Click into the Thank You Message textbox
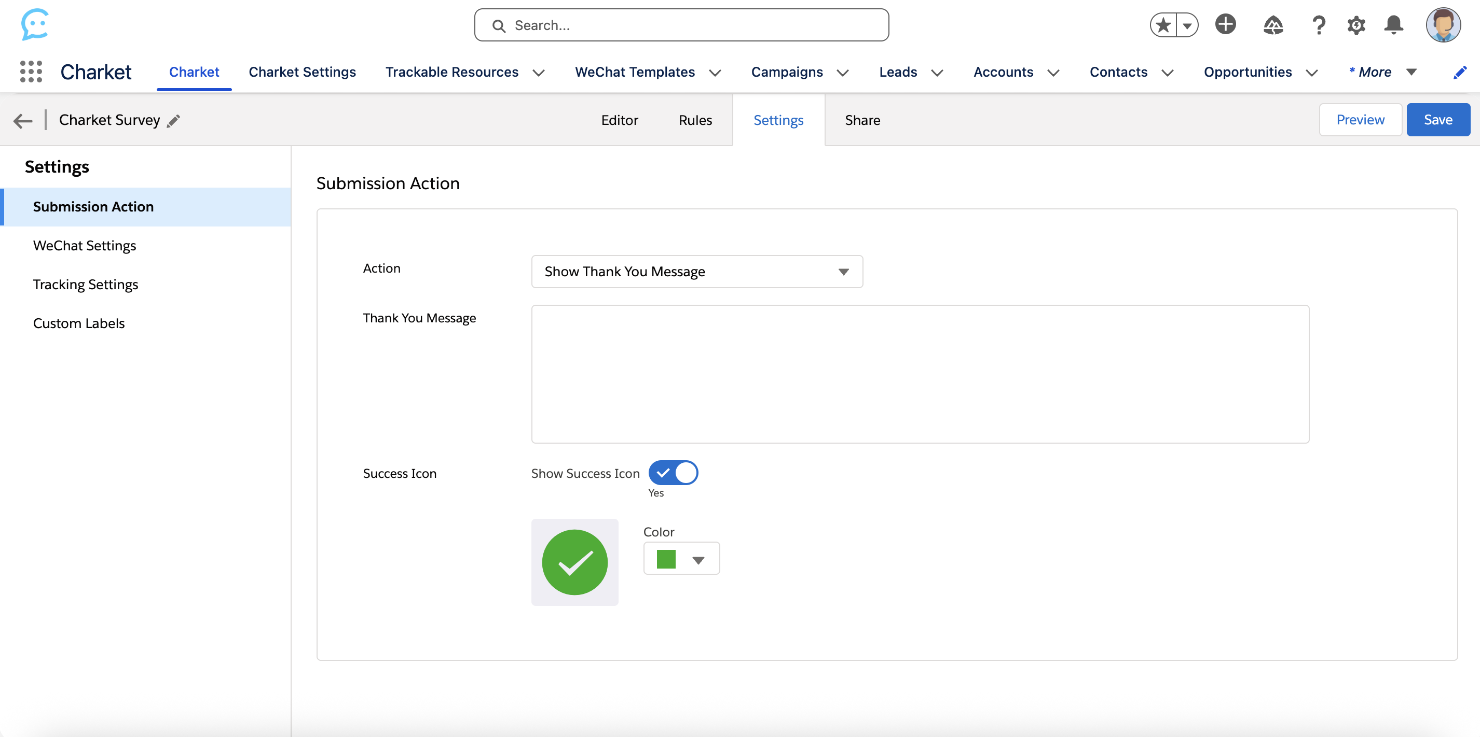1480x737 pixels. click(920, 374)
